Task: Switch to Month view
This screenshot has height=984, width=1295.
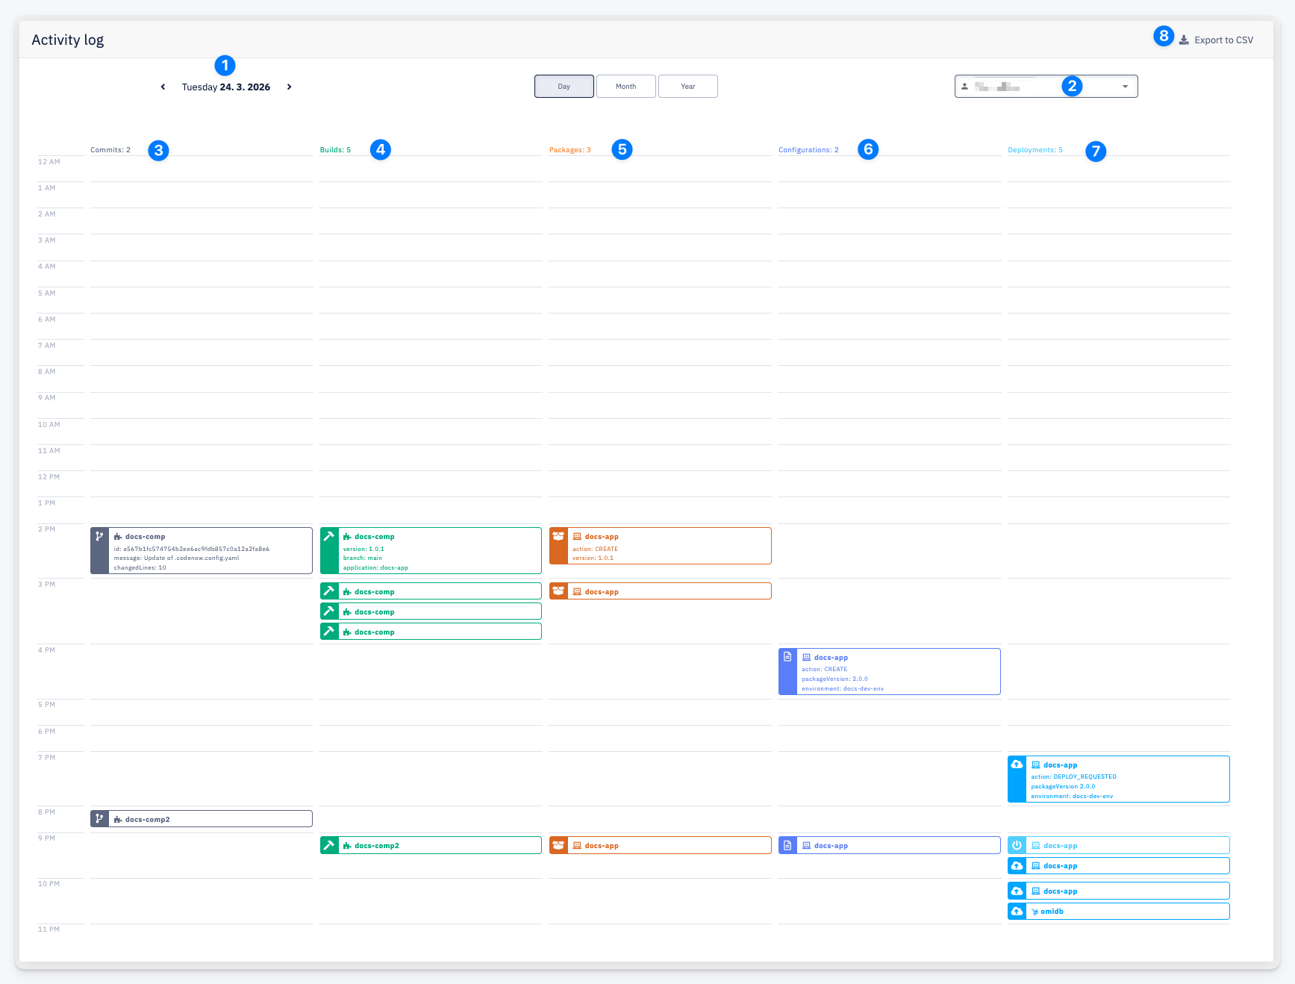Action: tap(626, 87)
